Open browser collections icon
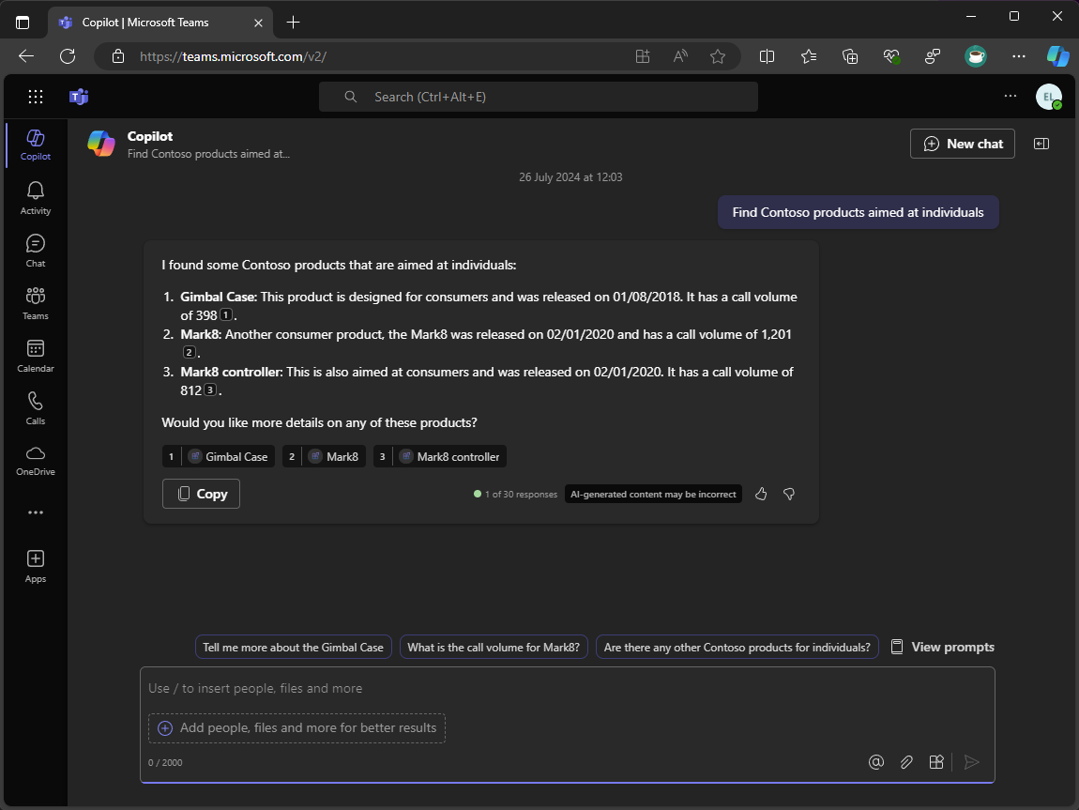This screenshot has height=810, width=1079. 850,56
